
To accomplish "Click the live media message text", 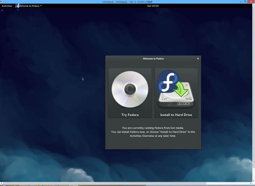I will (x=153, y=132).
